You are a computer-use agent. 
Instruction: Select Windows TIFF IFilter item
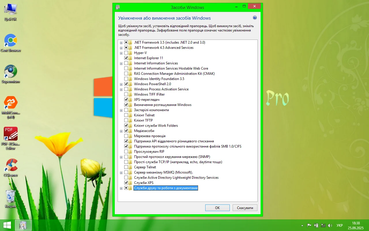(x=149, y=94)
